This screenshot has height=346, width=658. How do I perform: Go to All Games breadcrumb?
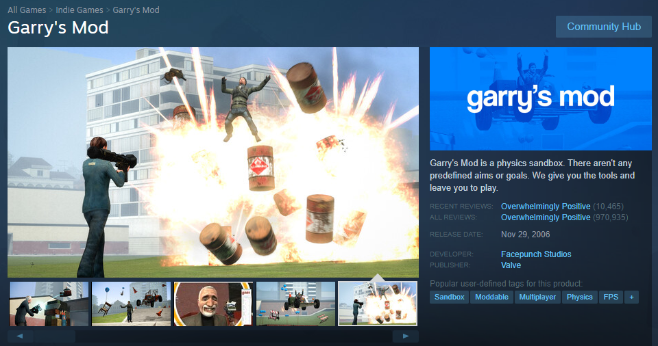(x=27, y=10)
